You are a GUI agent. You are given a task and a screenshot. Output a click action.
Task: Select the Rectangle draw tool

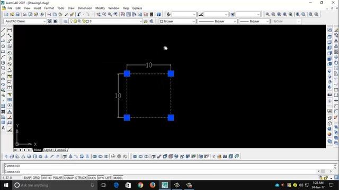3,52
